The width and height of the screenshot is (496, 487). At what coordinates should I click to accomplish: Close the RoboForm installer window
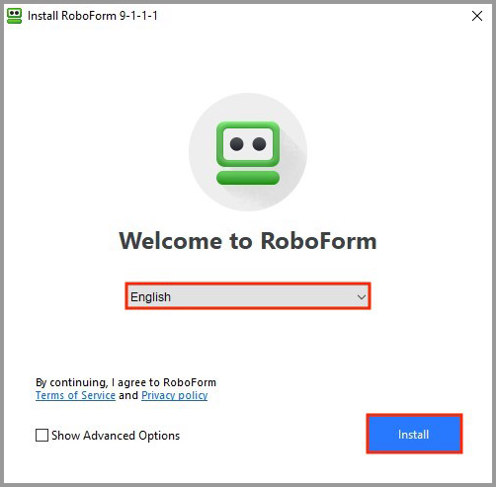tap(477, 16)
